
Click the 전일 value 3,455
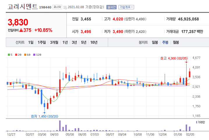coord(86,19)
